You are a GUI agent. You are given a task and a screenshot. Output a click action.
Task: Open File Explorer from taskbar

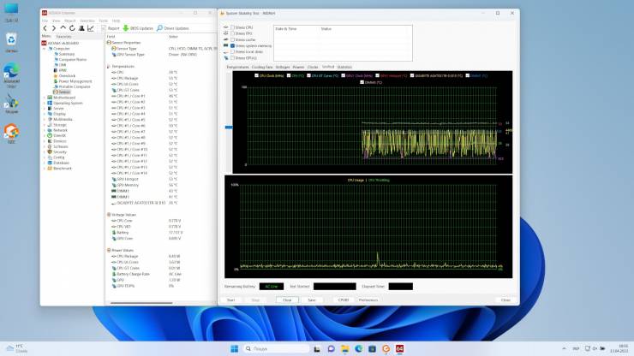point(345,349)
